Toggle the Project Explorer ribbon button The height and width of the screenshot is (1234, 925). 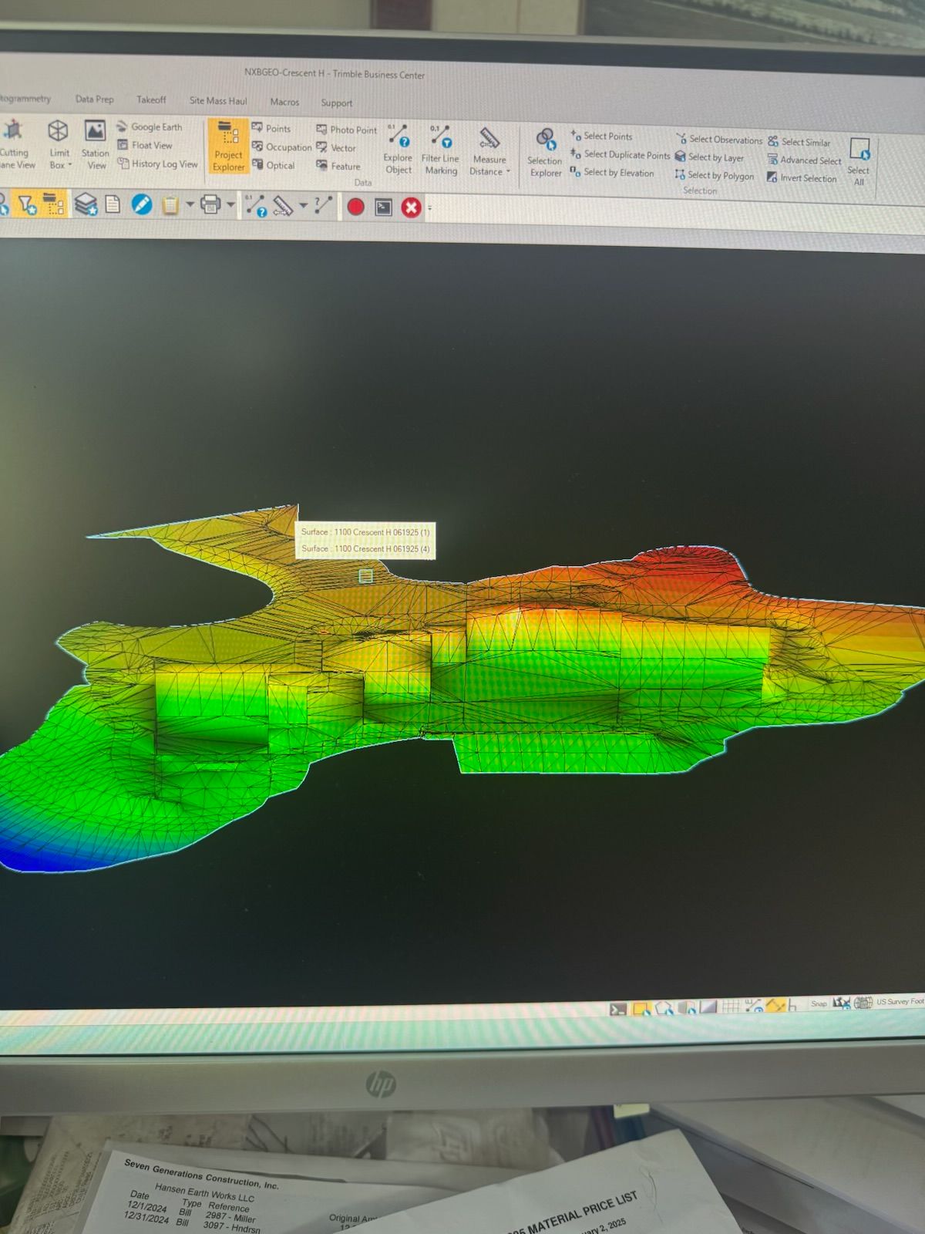(228, 146)
